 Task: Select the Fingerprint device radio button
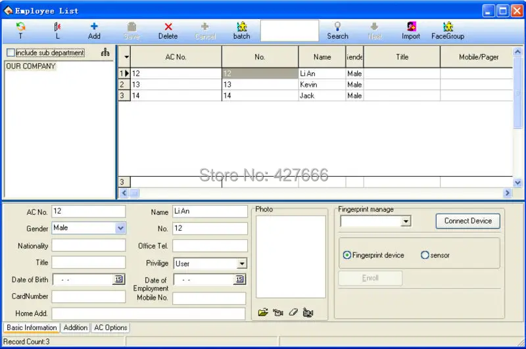tap(347, 255)
